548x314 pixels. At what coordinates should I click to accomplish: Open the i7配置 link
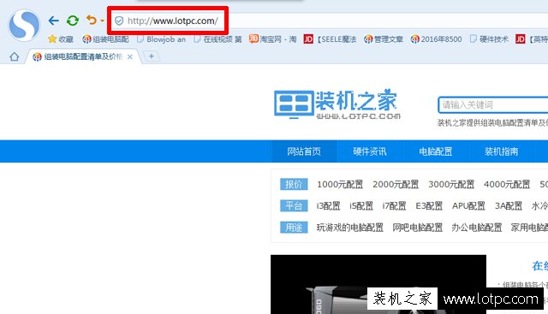pos(394,205)
